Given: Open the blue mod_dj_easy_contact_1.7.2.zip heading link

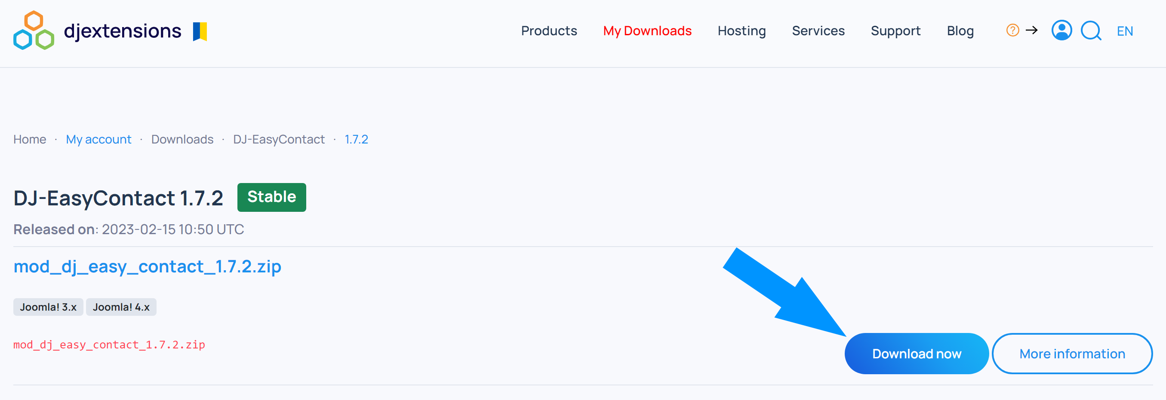Looking at the screenshot, I should pyautogui.click(x=147, y=267).
